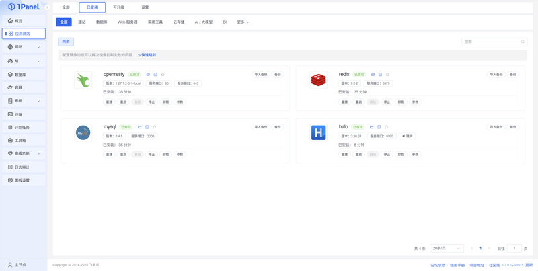Collapse the sidebar with the arrow icon
The image size is (538, 271).
47,7
